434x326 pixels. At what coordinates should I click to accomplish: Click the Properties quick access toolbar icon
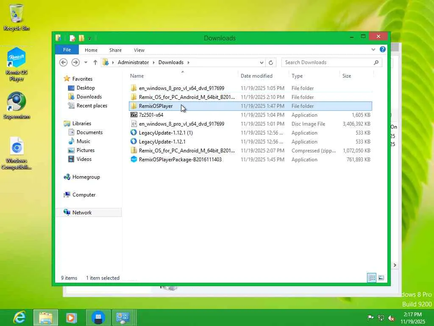(72, 38)
